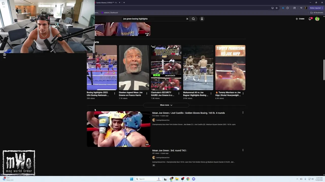Open the All Bookmarks folder

(317, 13)
